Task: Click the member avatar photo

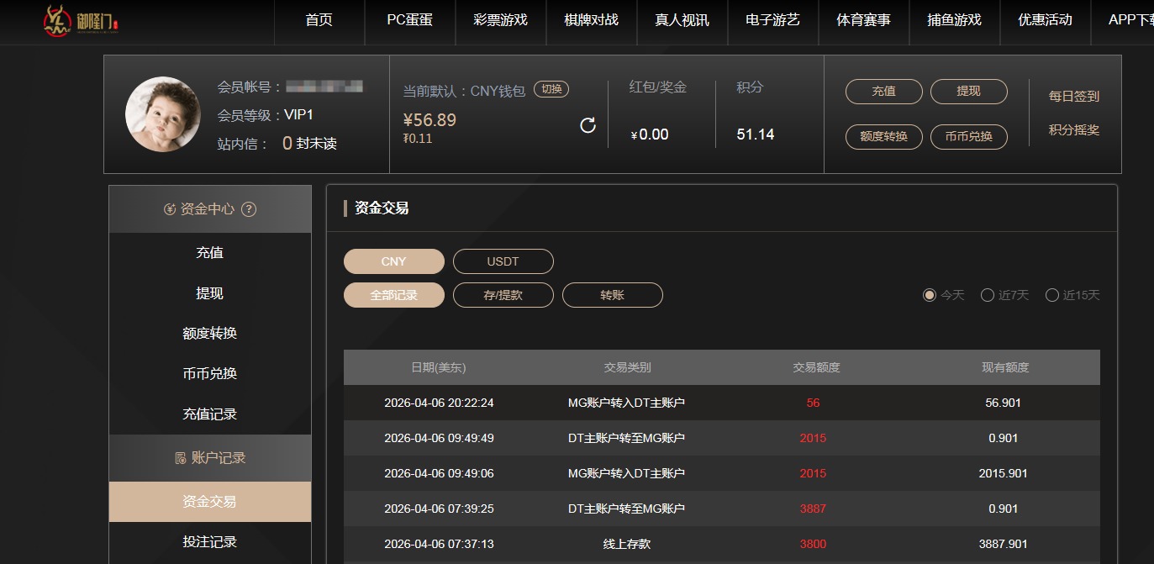Action: pyautogui.click(x=162, y=114)
